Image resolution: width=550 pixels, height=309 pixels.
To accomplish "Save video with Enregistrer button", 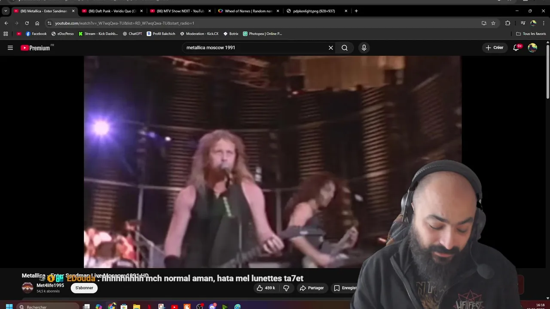I will (345, 288).
